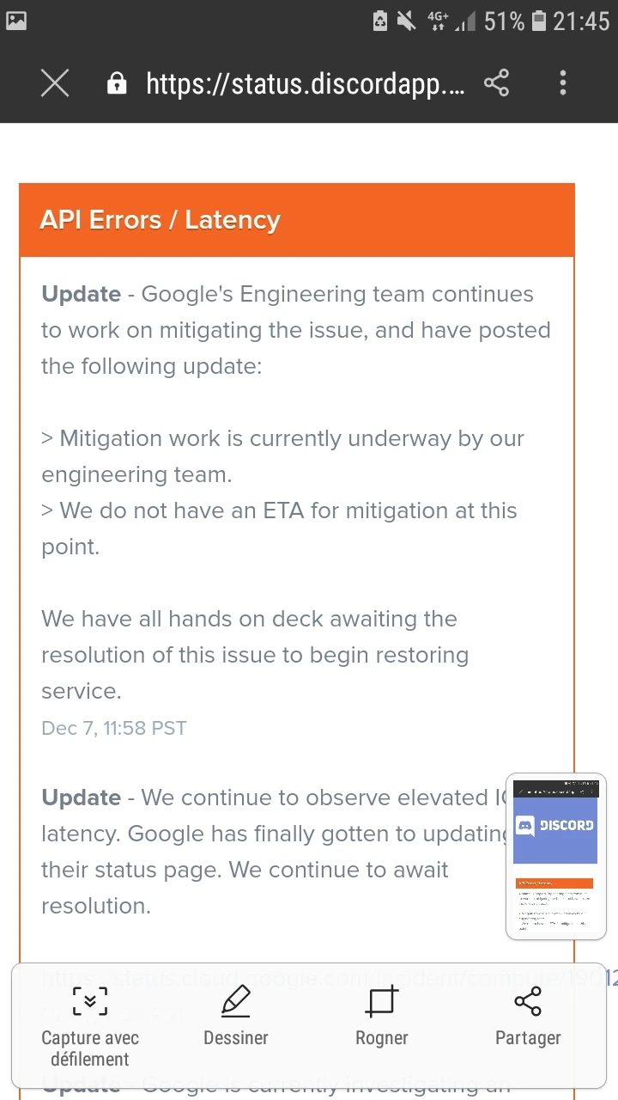Screen dimensions: 618x1100
Task: Tap the Dec 7, 11:58 PST timestamp
Action: (x=114, y=728)
